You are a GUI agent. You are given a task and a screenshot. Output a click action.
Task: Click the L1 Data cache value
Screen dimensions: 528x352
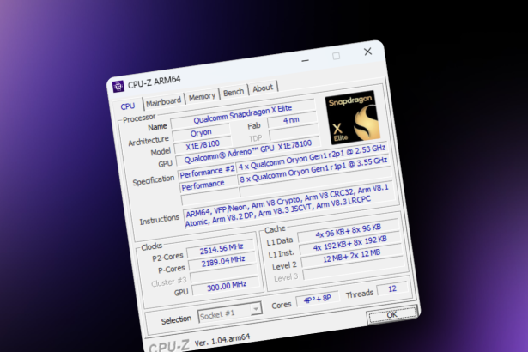point(349,231)
